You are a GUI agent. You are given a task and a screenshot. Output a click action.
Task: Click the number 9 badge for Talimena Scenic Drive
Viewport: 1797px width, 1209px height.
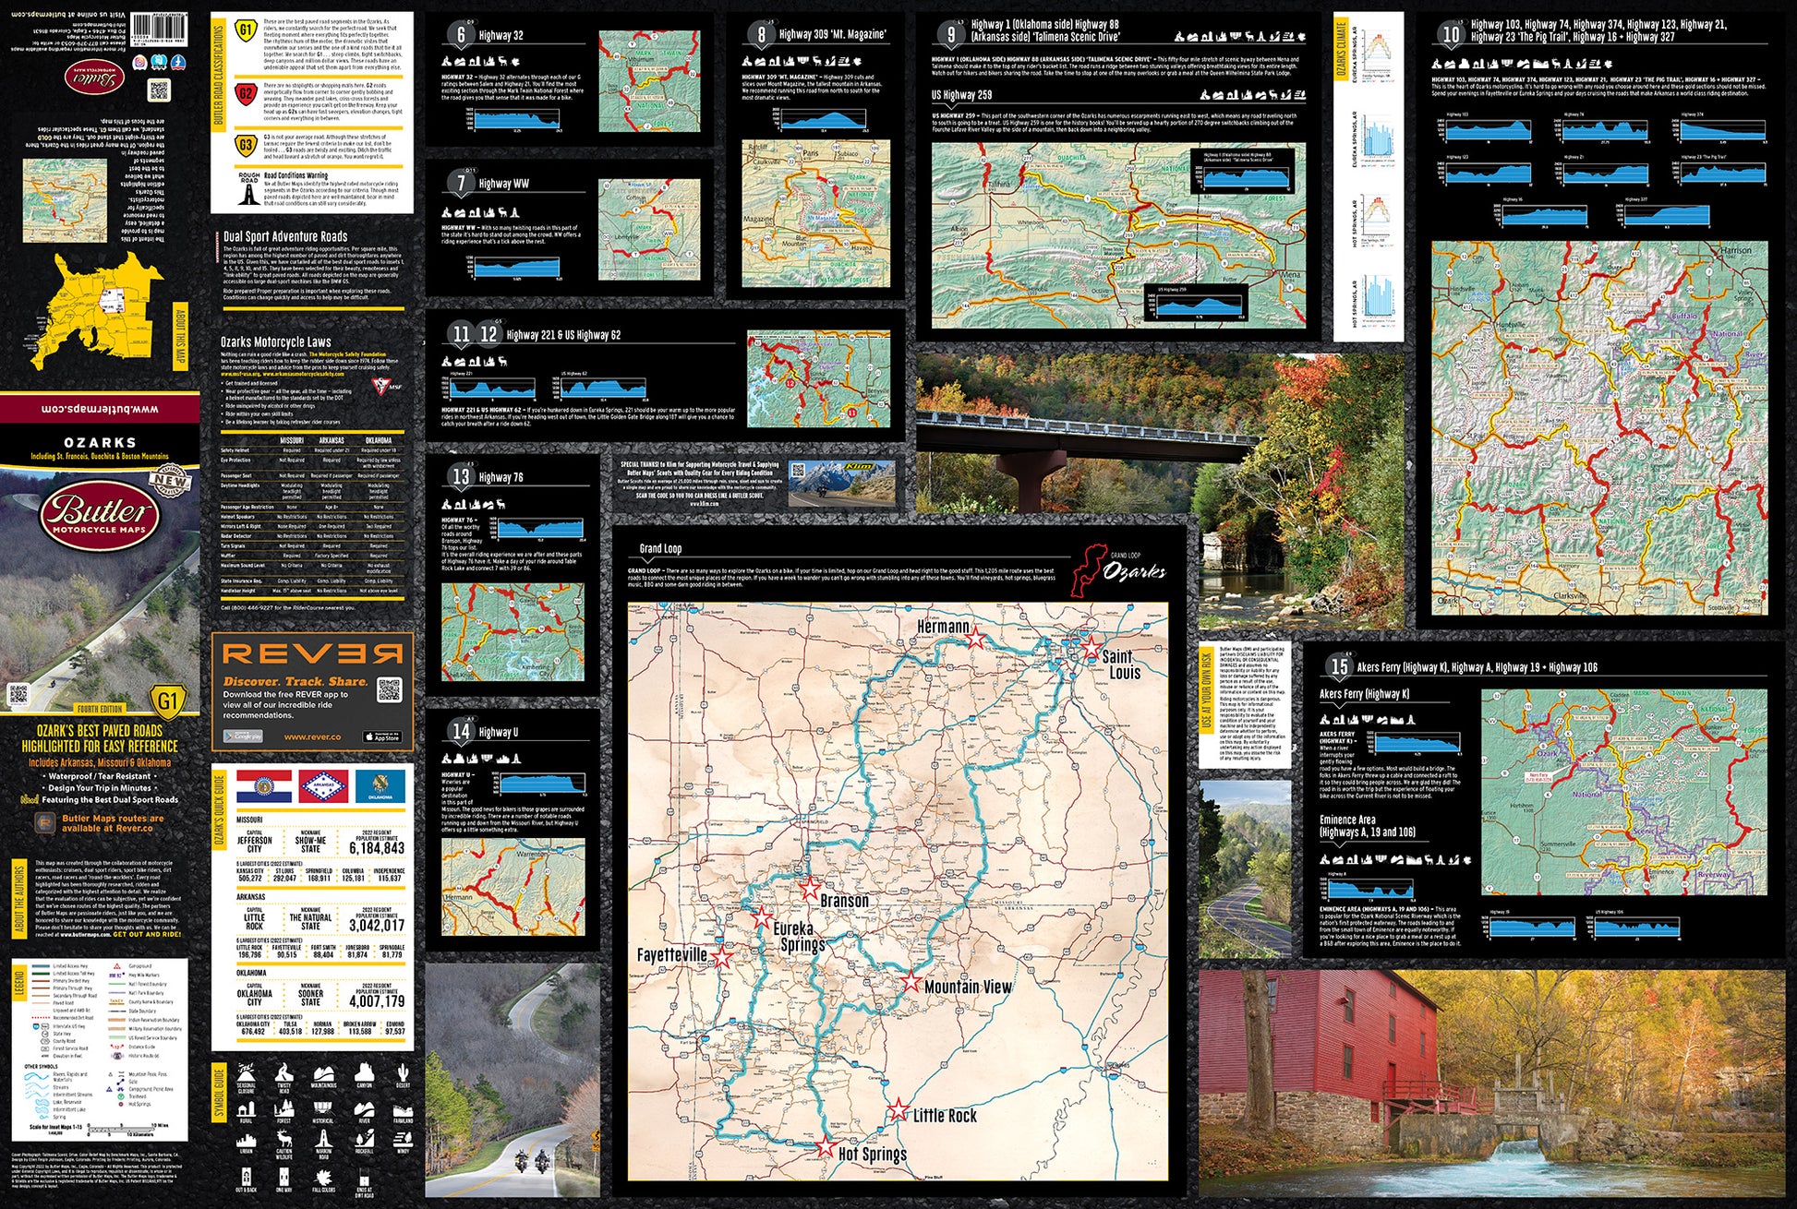(x=950, y=35)
